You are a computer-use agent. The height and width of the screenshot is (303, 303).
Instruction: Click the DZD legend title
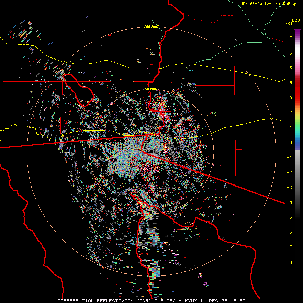pyautogui.click(x=296, y=20)
